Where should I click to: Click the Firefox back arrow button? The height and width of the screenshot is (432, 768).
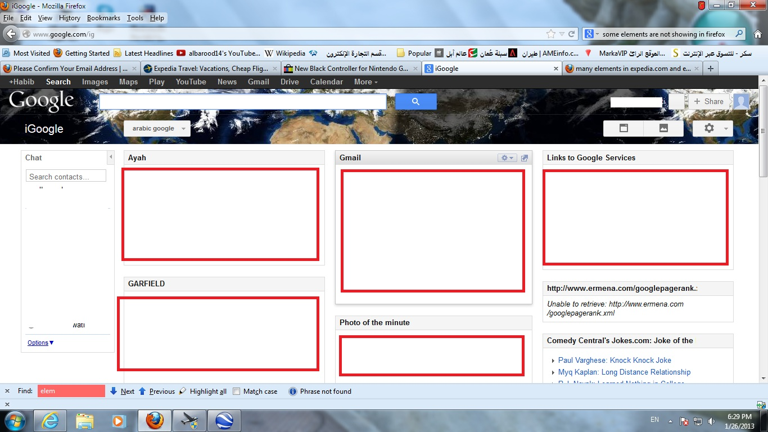pyautogui.click(x=11, y=34)
